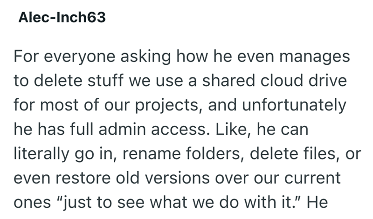This screenshot has width=373, height=219.
Task: Click the quoted phrase "just to see"
Action: tap(100, 203)
